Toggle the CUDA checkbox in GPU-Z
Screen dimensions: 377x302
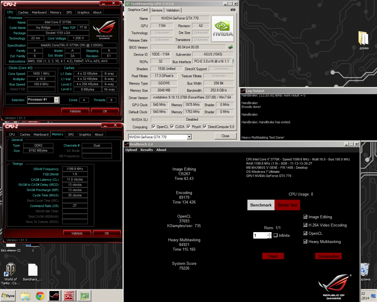click(x=172, y=127)
